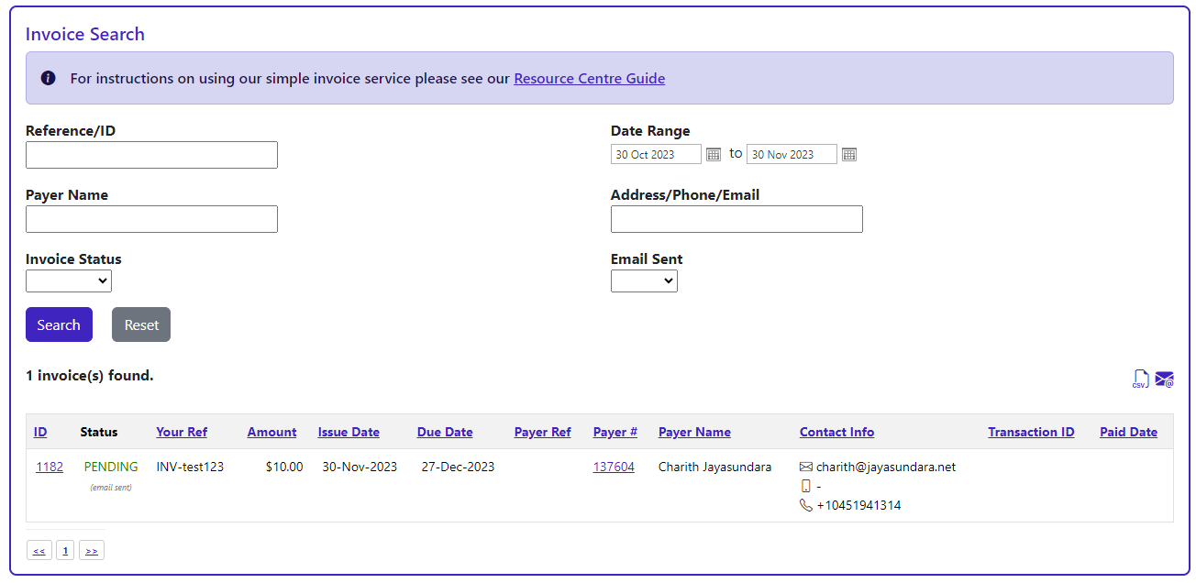Click the email invoices envelope icon

1164,379
